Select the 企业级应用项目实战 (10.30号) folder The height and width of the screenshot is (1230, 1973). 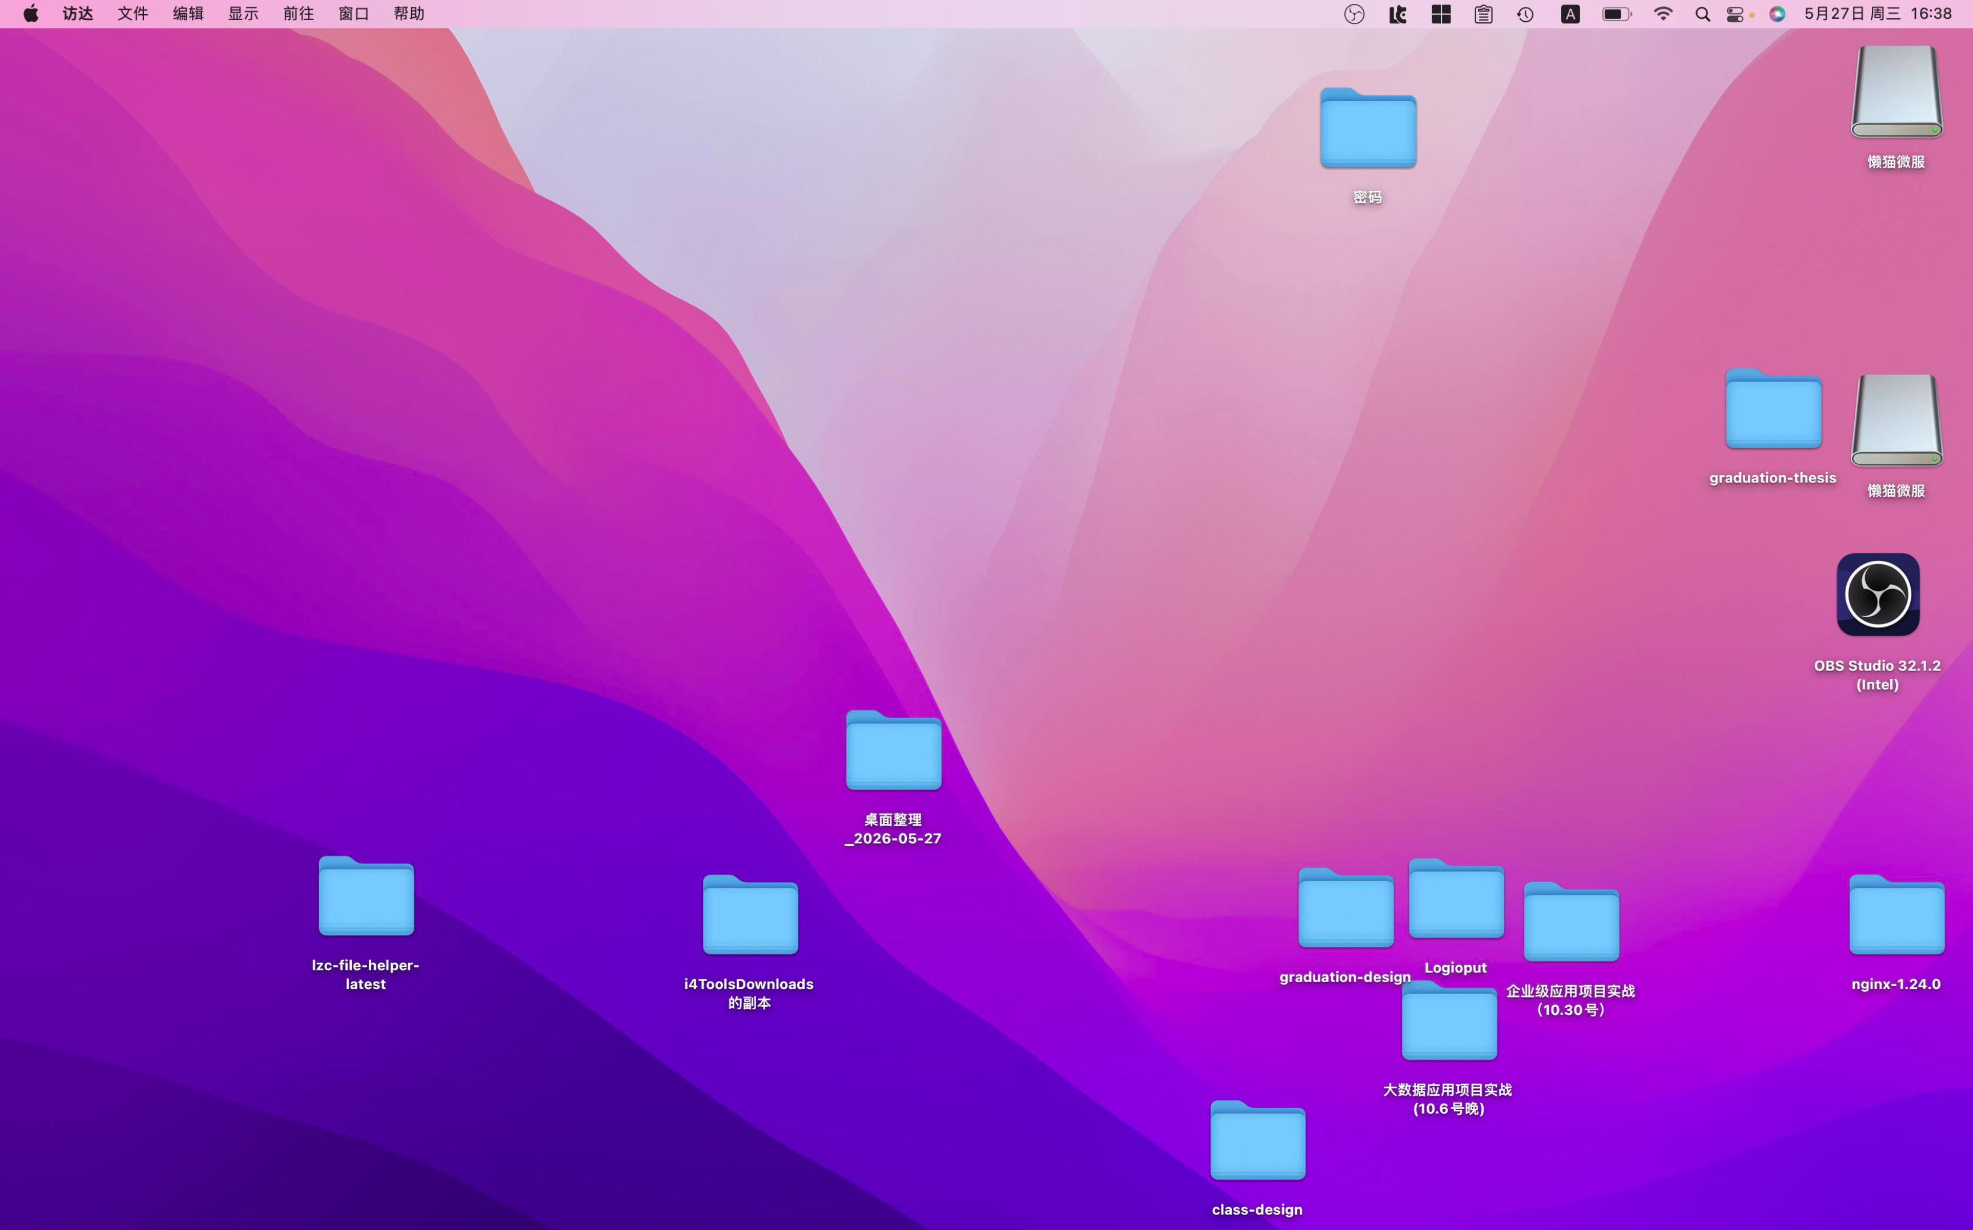point(1571,922)
